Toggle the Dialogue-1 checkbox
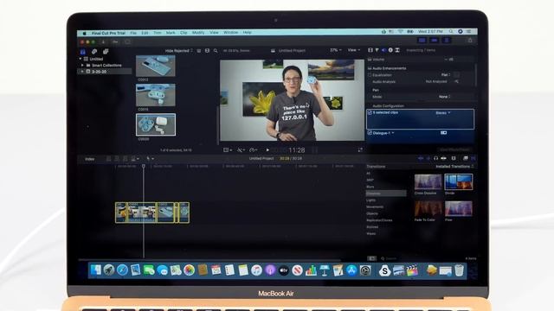This screenshot has width=554, height=311. 370,133
